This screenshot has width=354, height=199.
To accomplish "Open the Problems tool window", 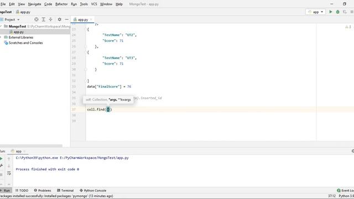I will pyautogui.click(x=43, y=190).
